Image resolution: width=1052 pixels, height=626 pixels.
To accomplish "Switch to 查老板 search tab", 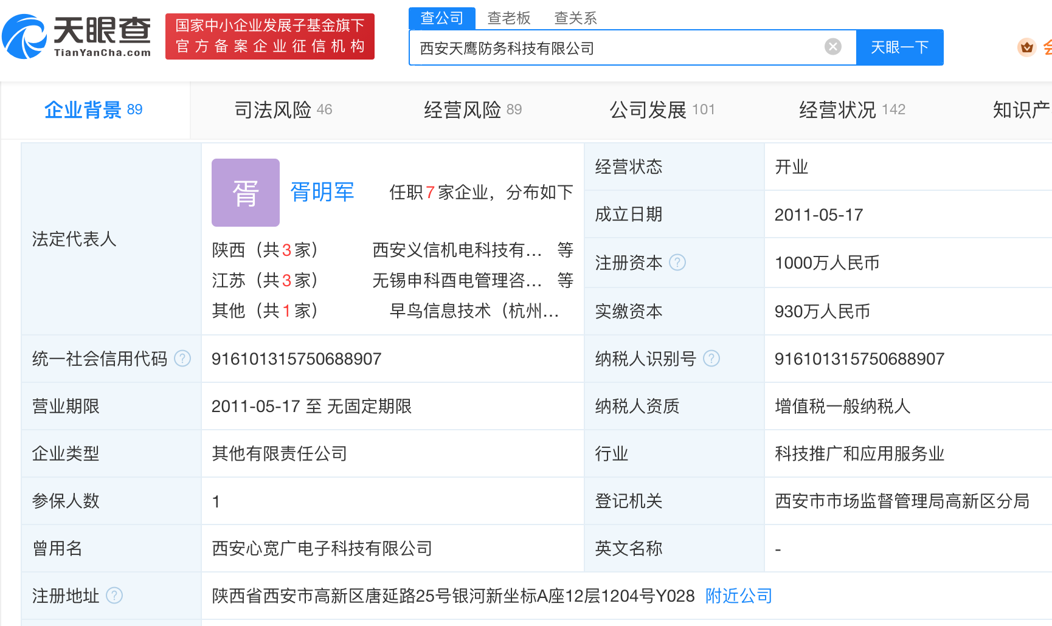I will pyautogui.click(x=509, y=18).
